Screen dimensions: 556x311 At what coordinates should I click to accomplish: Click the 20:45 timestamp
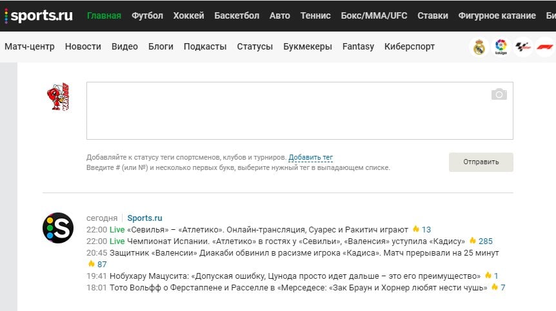click(x=97, y=253)
